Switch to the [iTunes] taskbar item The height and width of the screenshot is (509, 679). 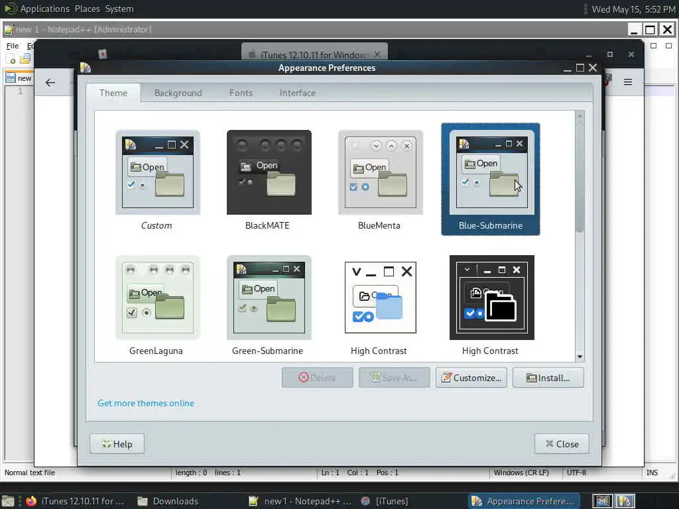pos(385,501)
